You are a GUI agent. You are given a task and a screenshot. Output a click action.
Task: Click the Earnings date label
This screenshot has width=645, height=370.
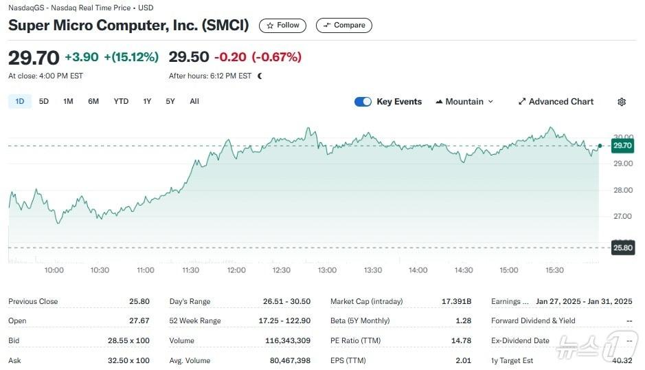pyautogui.click(x=510, y=301)
